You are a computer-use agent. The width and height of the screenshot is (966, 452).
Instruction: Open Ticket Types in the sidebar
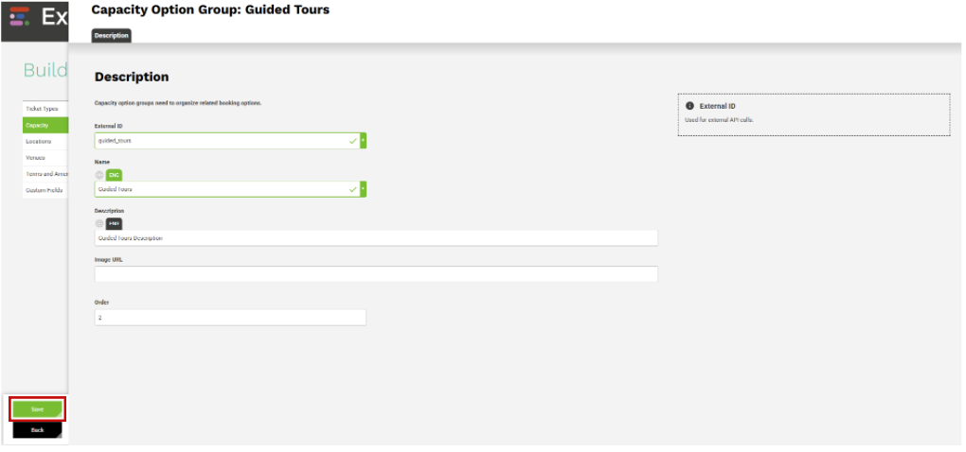[x=45, y=109]
